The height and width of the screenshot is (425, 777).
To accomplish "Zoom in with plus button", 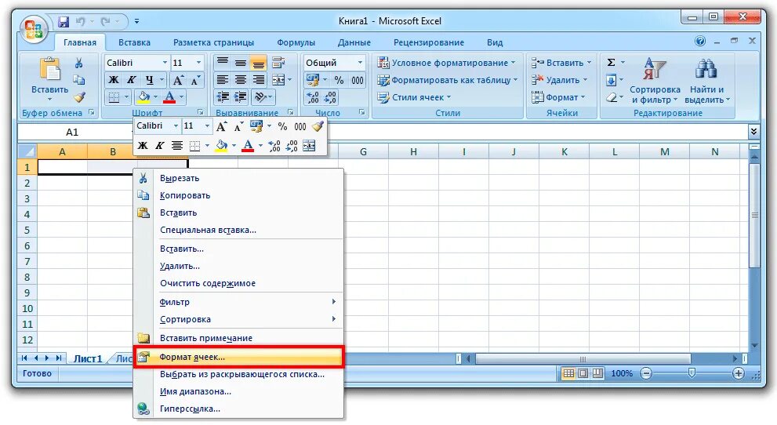I will (x=739, y=373).
